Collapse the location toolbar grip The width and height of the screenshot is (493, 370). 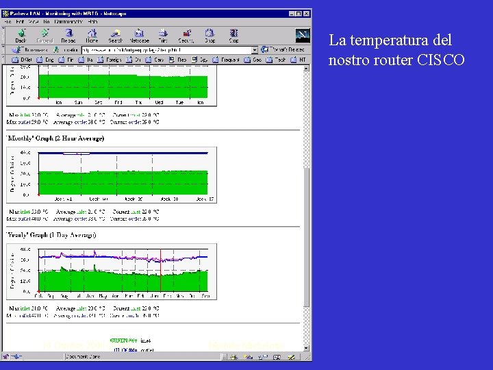[x=3, y=50]
